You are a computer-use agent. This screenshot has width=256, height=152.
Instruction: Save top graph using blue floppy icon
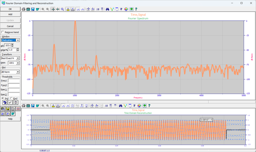coord(33,9)
